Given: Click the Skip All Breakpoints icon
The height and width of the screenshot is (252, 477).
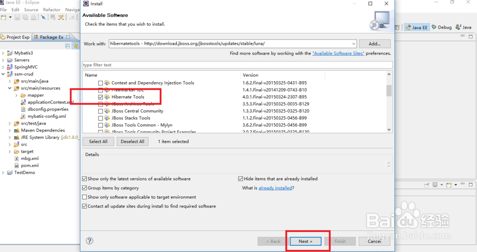Looking at the screenshot, I should tap(43, 17).
